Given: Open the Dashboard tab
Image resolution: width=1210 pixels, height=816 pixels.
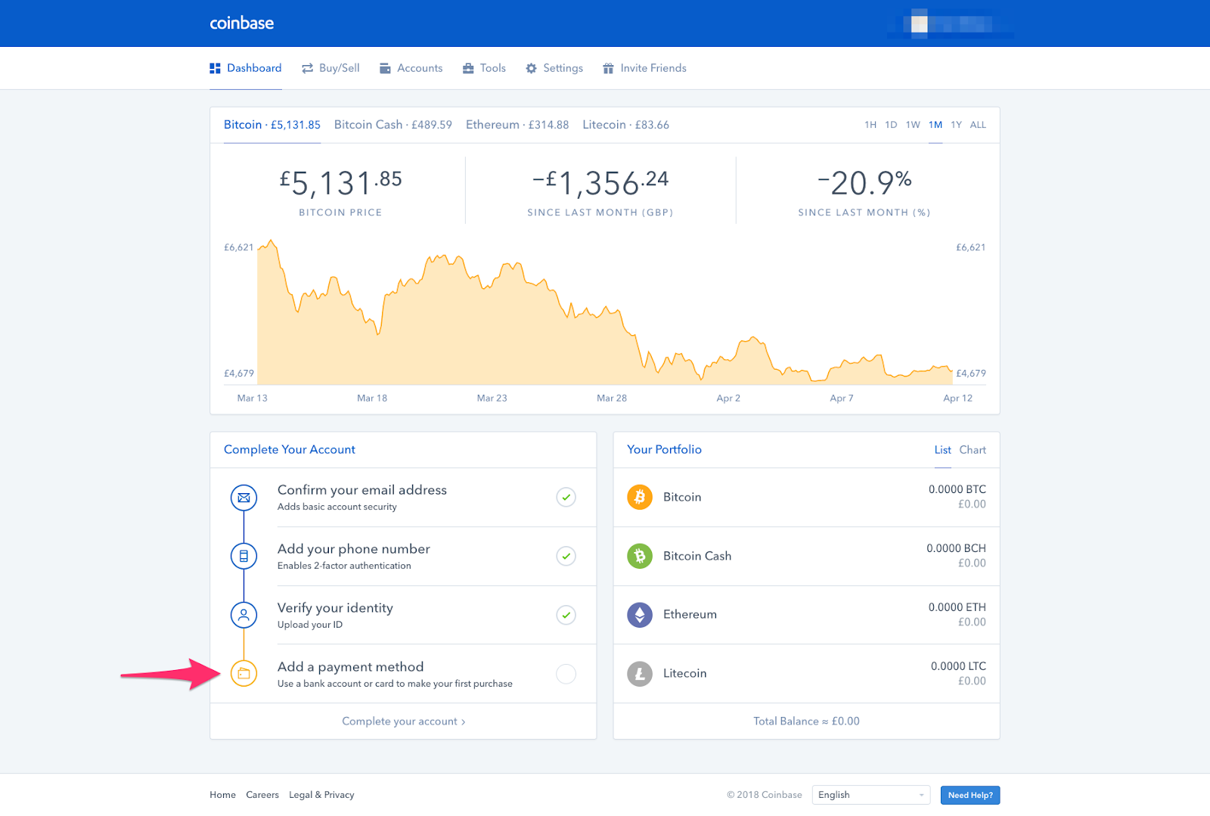Looking at the screenshot, I should click(x=246, y=68).
